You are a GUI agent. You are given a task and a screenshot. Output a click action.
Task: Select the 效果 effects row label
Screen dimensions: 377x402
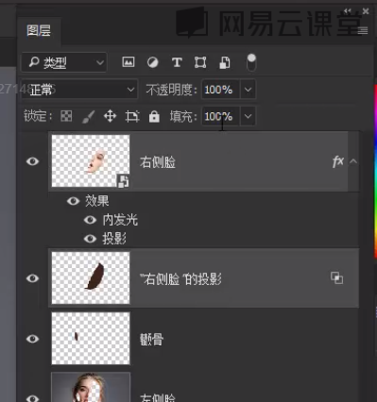97,201
